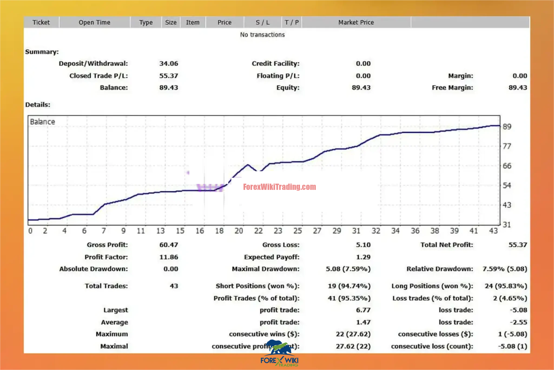Click the balance curve peak near trade 20
The height and width of the screenshot is (370, 554).
coord(248,164)
